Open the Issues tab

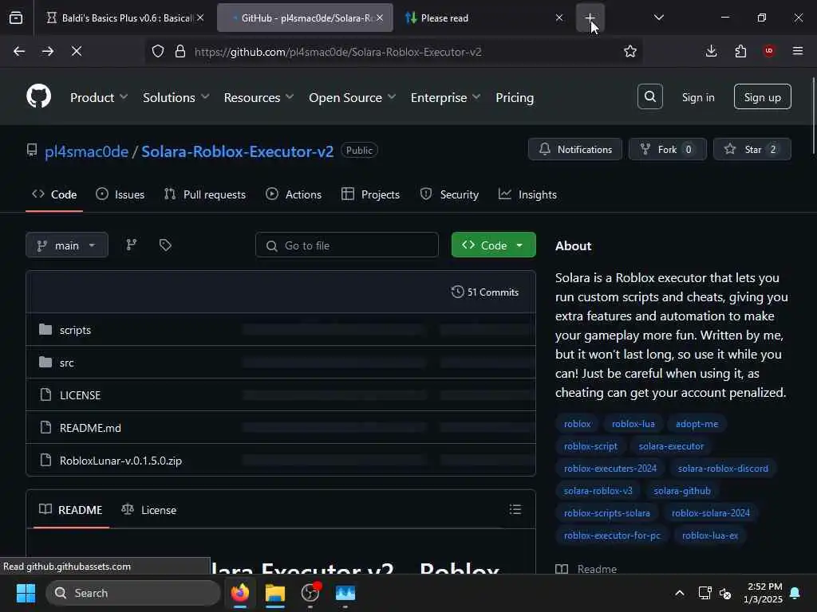tap(120, 194)
